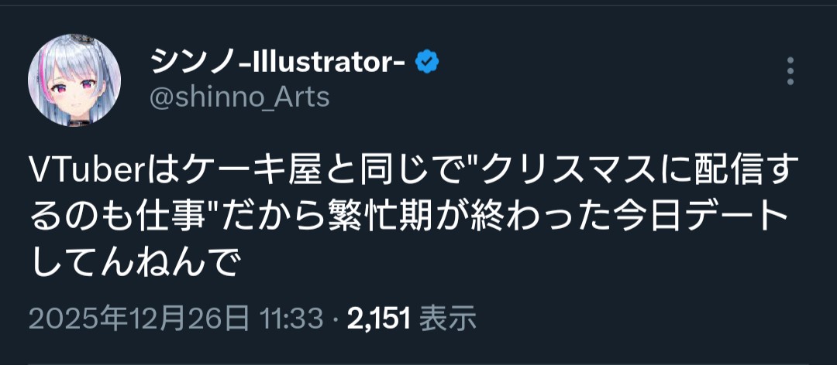The height and width of the screenshot is (365, 837).
Task: Click the 表示 views label
Action: 447,317
